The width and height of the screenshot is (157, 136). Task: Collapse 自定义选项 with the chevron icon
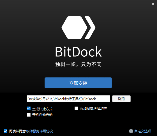[x=131, y=131]
